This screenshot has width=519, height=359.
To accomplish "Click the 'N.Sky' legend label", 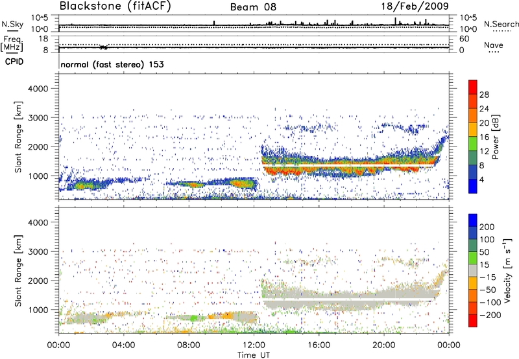I will pyautogui.click(x=12, y=24).
